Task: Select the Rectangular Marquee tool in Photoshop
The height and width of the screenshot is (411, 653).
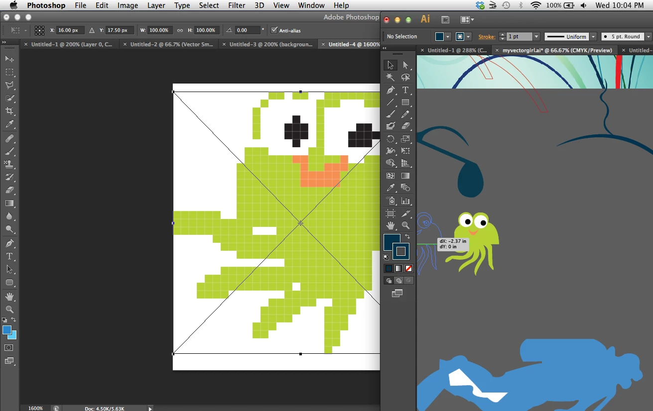Action: (x=9, y=72)
